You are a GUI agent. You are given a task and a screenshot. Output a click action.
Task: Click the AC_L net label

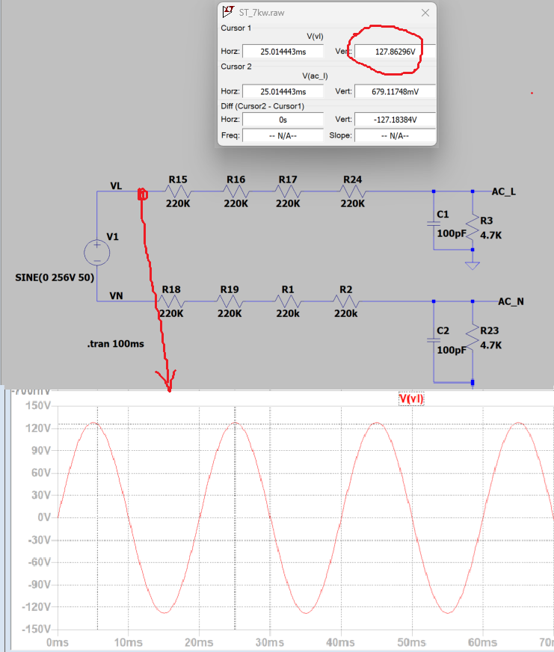click(504, 191)
